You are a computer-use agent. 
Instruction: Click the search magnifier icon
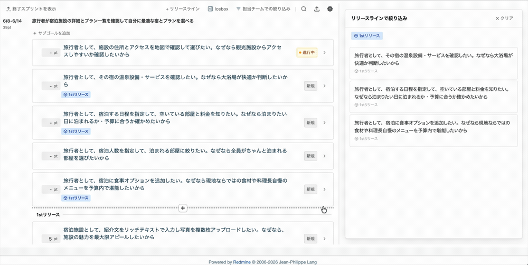pos(304,9)
